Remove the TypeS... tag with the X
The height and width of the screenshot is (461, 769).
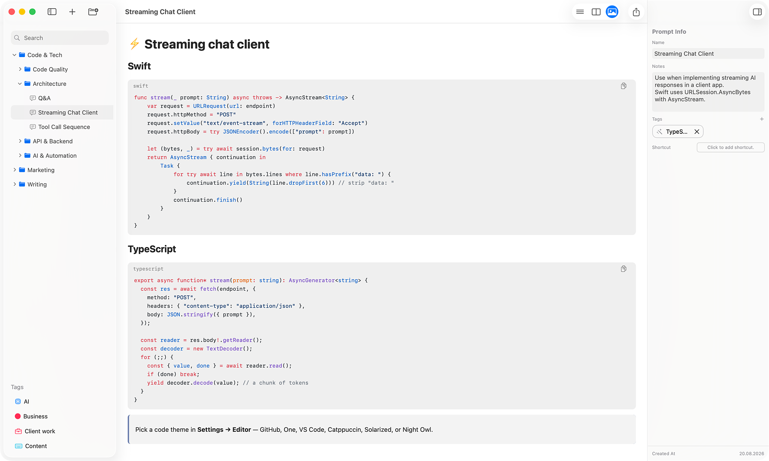697,132
